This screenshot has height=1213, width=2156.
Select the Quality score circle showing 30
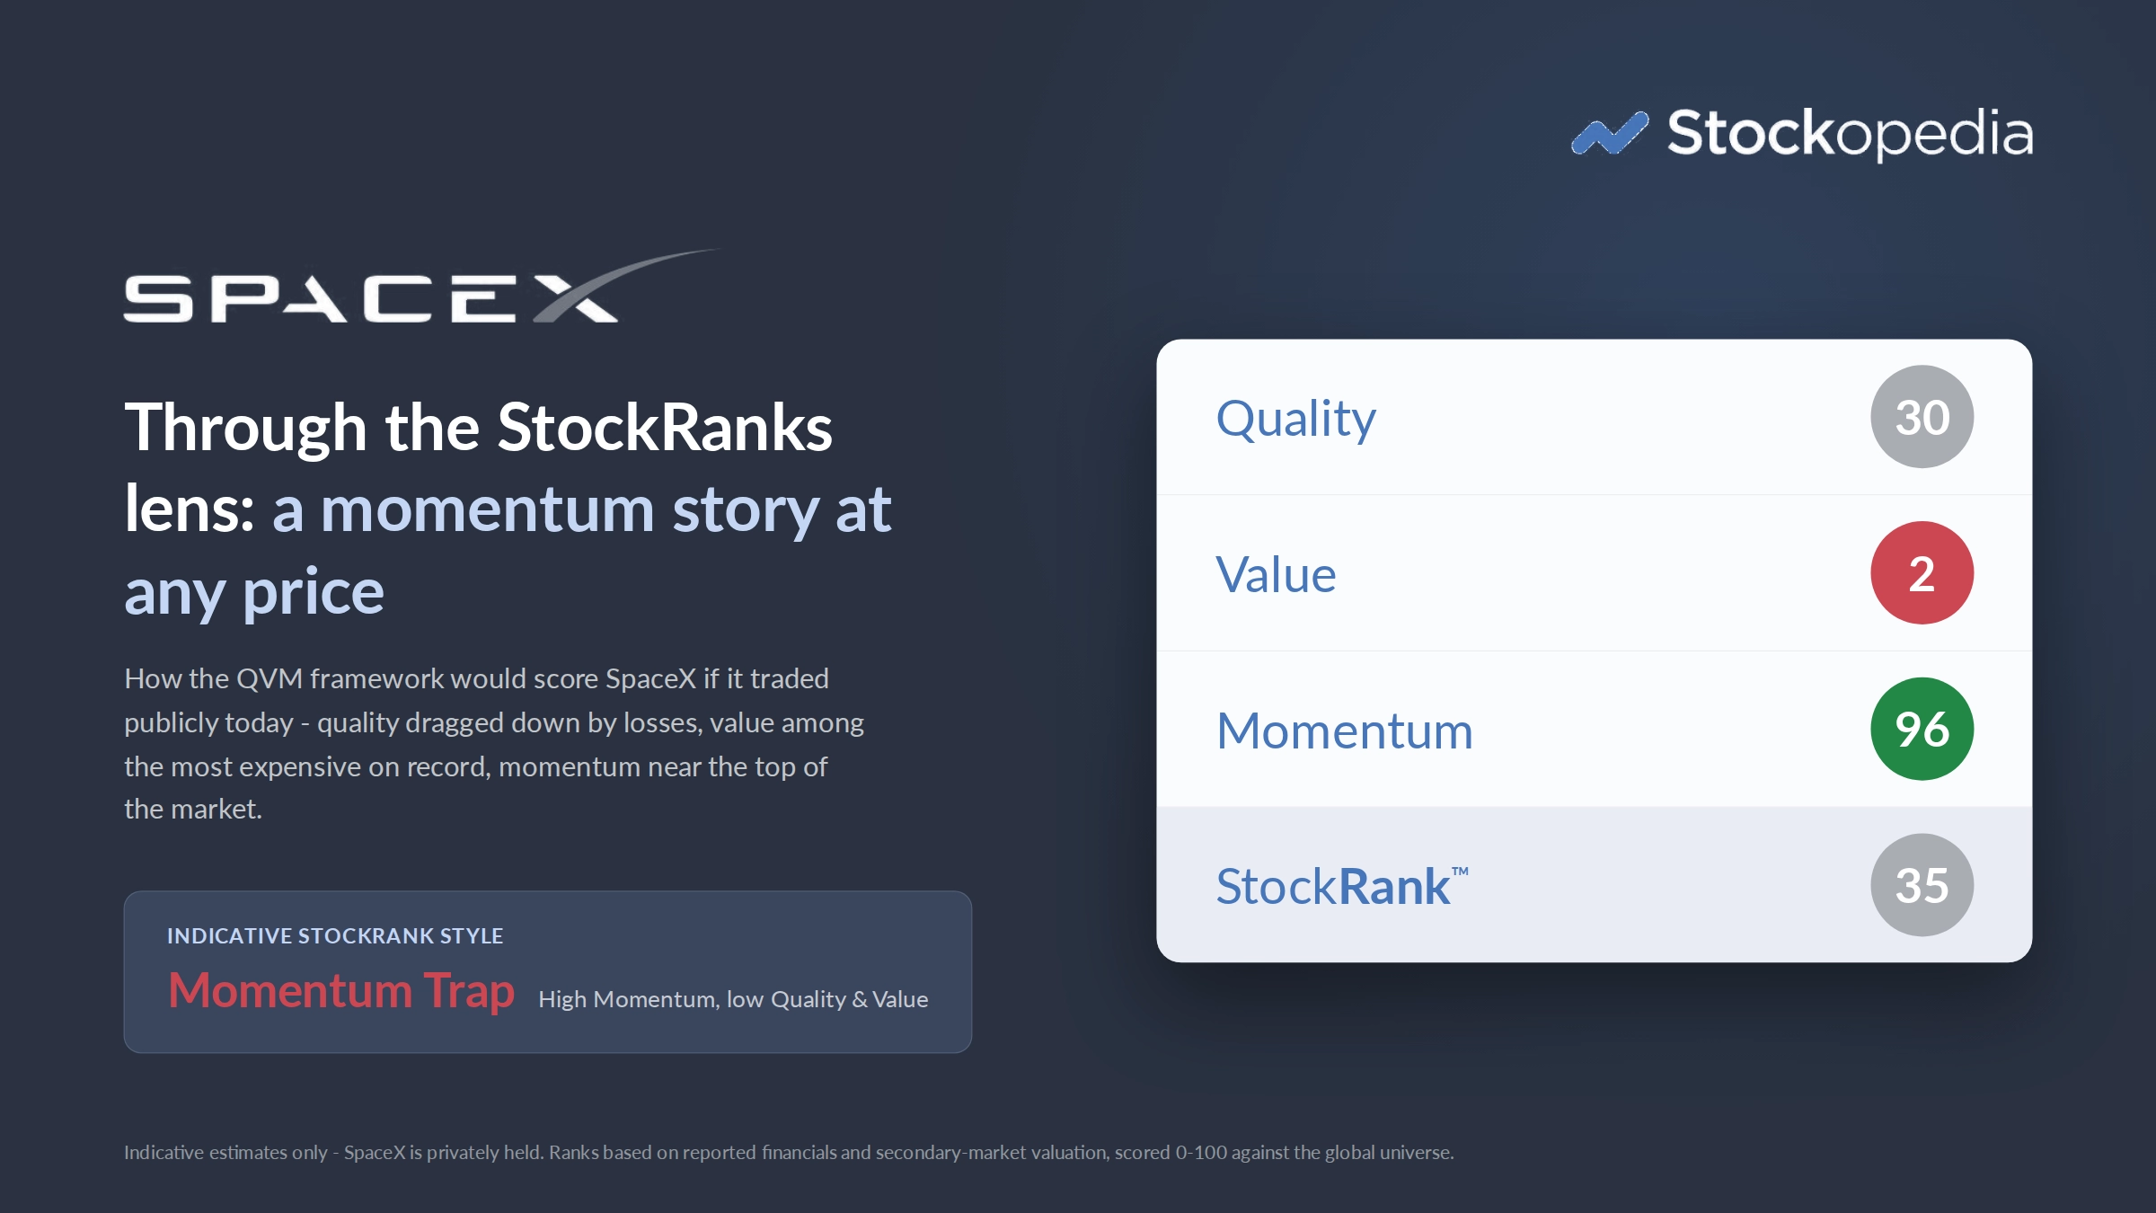[1922, 417]
